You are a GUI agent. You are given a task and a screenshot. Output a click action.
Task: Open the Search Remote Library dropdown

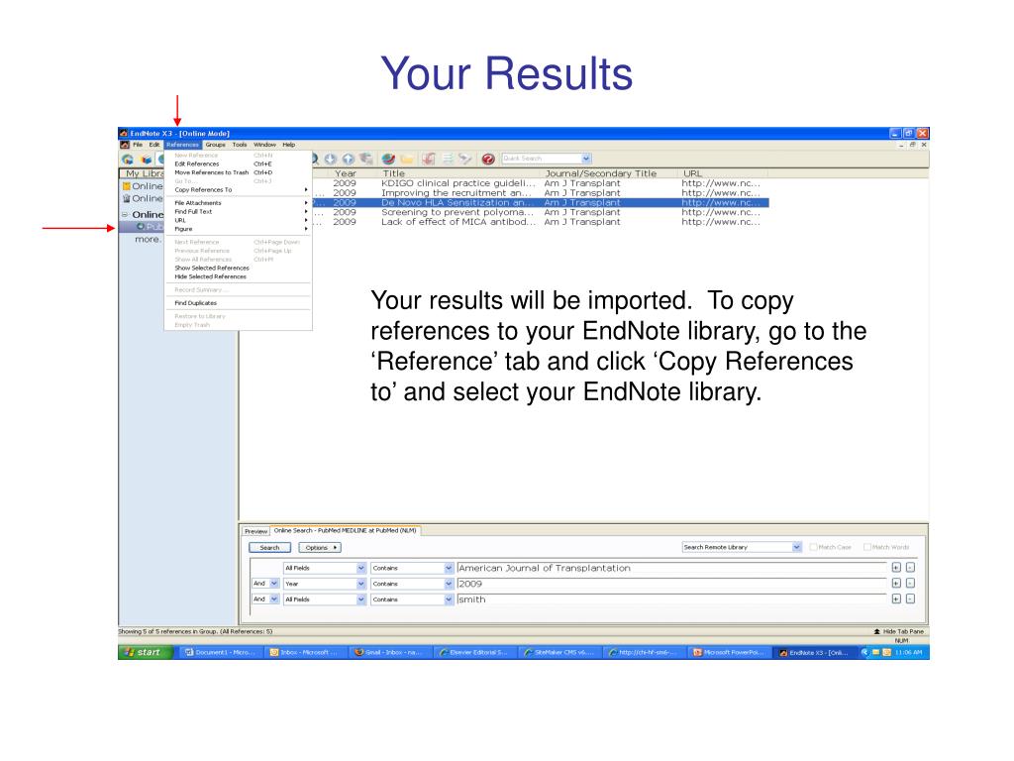pyautogui.click(x=797, y=547)
